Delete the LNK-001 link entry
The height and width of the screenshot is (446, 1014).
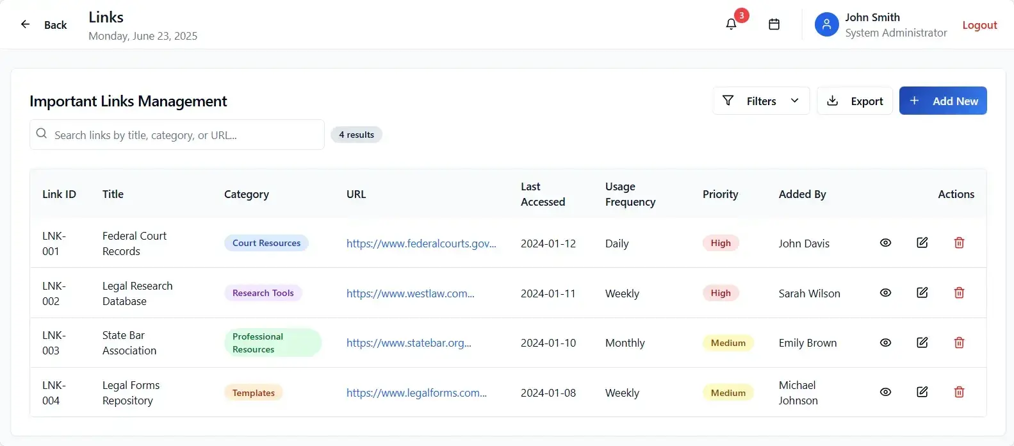[x=959, y=243]
